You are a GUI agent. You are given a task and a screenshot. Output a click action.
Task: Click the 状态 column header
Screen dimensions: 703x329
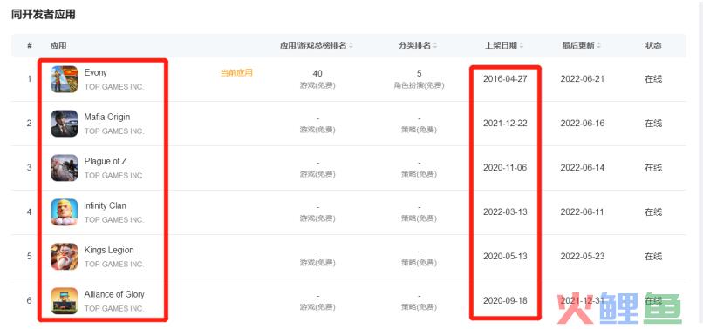(x=653, y=45)
